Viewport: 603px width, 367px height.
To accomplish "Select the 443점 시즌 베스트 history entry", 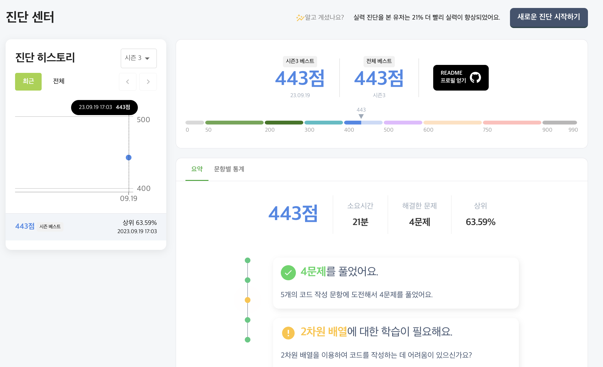I will (x=86, y=227).
